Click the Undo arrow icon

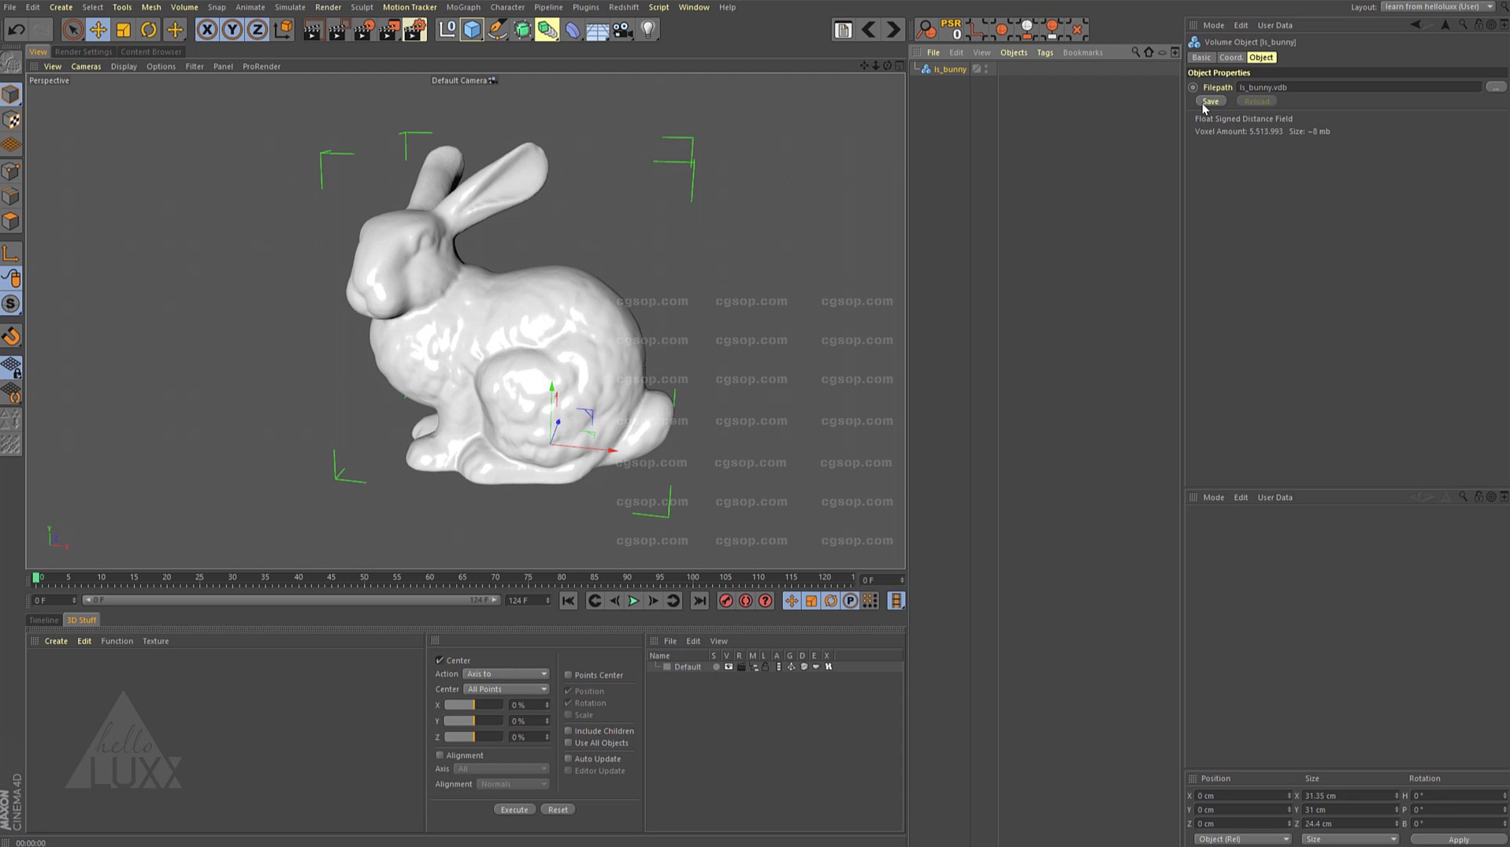pos(16,30)
